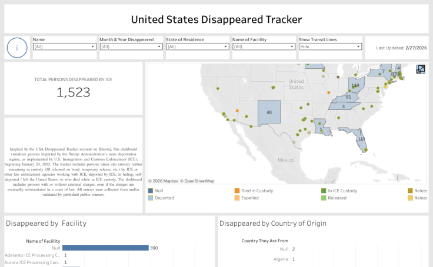Open the Month & Year Disappeared dropdown

131,46
